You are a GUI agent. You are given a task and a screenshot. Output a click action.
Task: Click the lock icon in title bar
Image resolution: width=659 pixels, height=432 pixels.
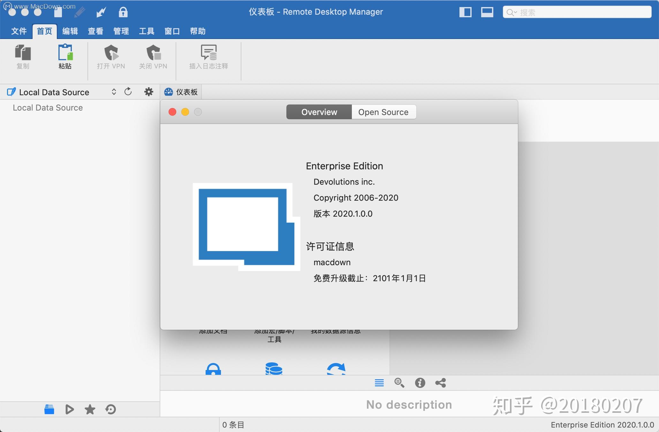(x=123, y=12)
